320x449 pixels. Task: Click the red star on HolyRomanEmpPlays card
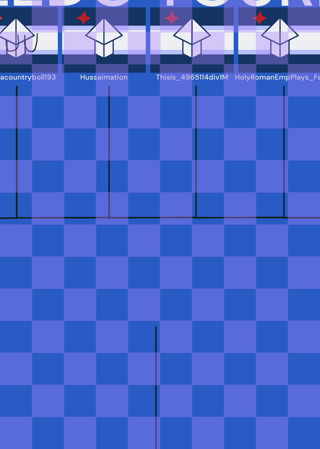coord(259,17)
